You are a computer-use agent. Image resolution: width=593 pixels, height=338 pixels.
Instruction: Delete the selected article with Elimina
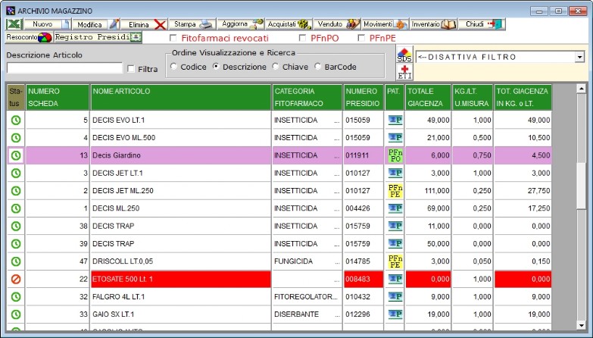(144, 24)
